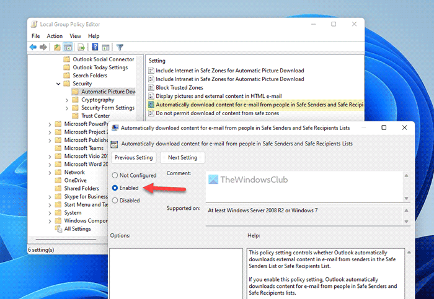Click icon beside Do not permit download setting
The image size is (434, 299).
point(151,113)
